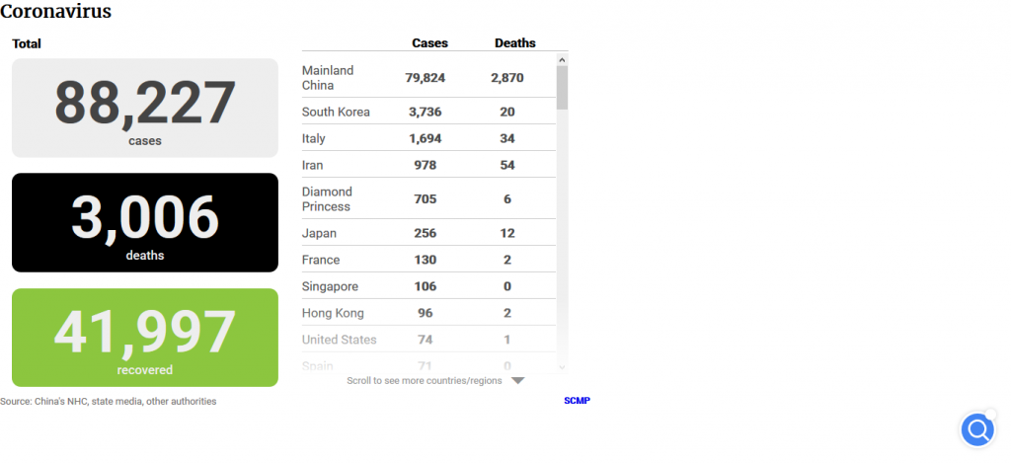Image resolution: width=1011 pixels, height=463 pixels.
Task: Select the Iran row
Action: pos(428,165)
